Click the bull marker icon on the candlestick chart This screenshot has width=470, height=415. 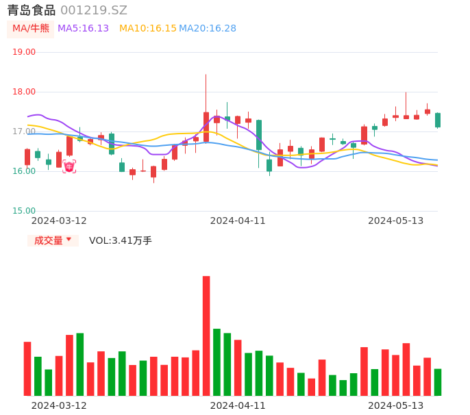69,166
